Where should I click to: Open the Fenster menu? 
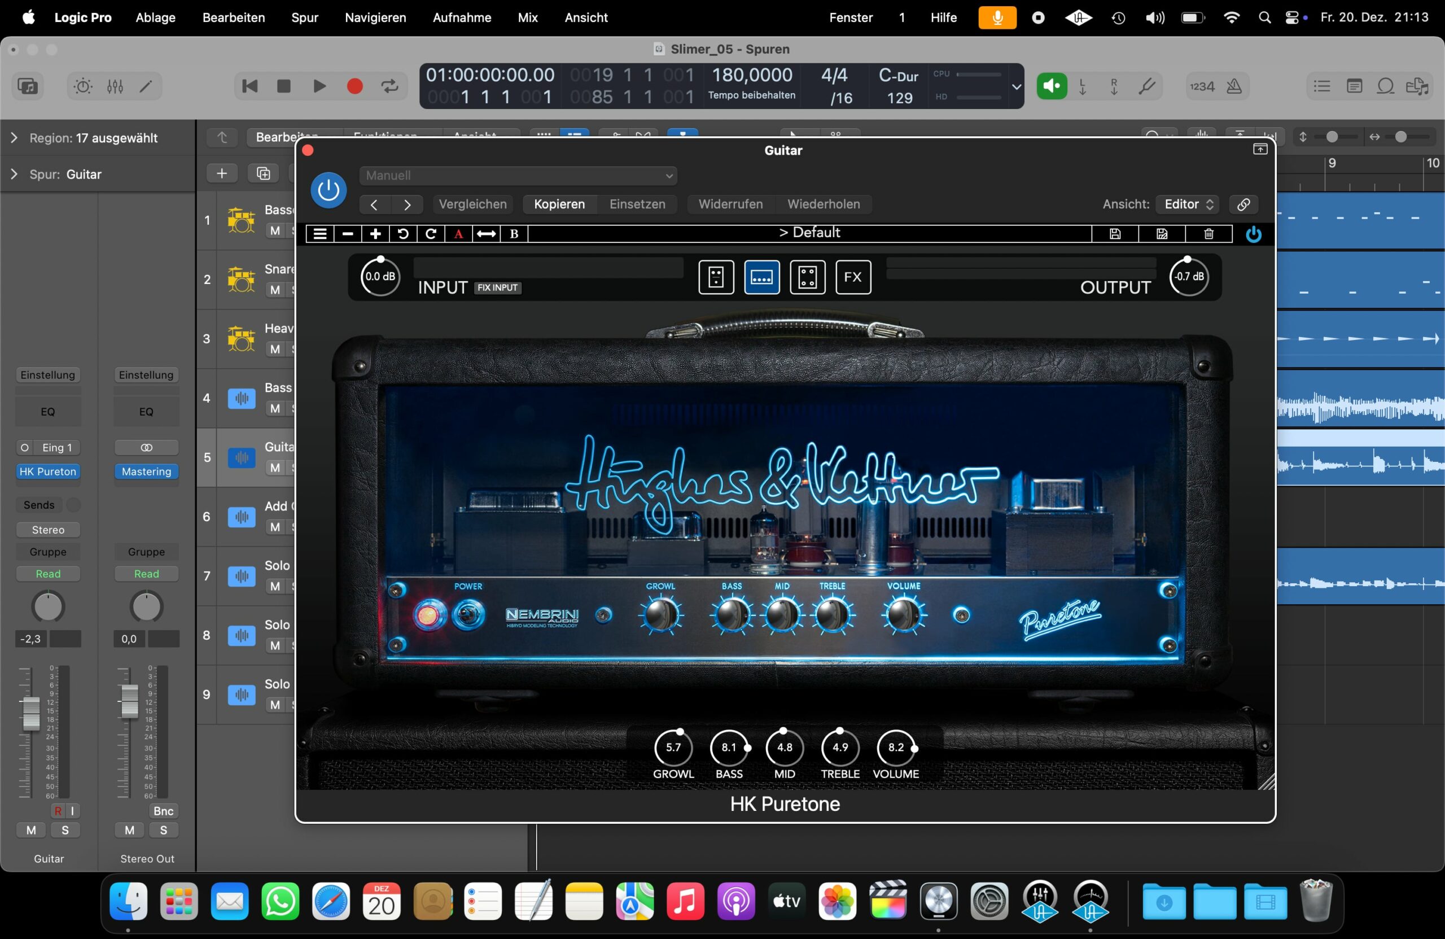coord(851,18)
